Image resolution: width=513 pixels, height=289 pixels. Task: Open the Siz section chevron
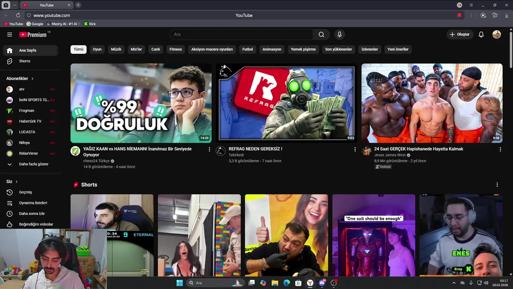(16, 182)
